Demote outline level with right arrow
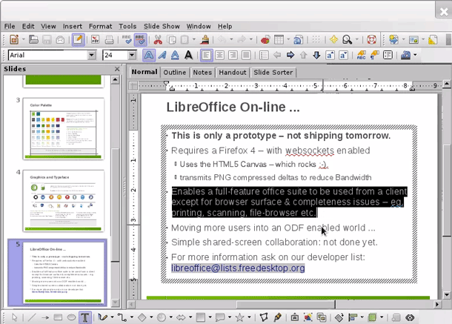452x324 pixels. [x=290, y=55]
